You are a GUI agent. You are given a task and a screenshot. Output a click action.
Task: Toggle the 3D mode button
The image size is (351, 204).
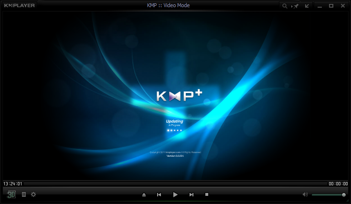(11, 194)
